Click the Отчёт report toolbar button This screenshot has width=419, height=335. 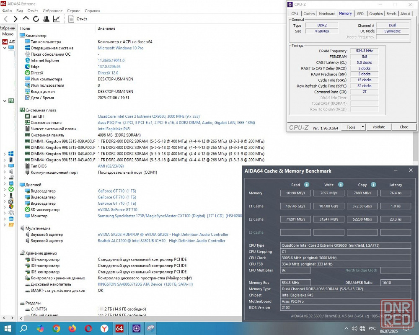tap(78, 19)
